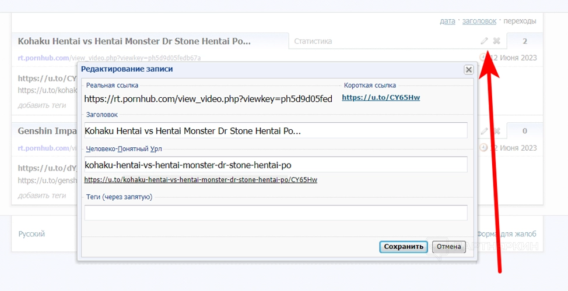Click the clock icon beside the second record's date
Viewport: 568px width, 291px height.
point(483,148)
